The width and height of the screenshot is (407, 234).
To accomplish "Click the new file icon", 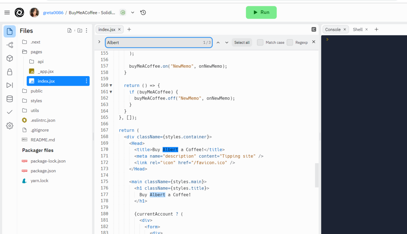I will tap(70, 30).
